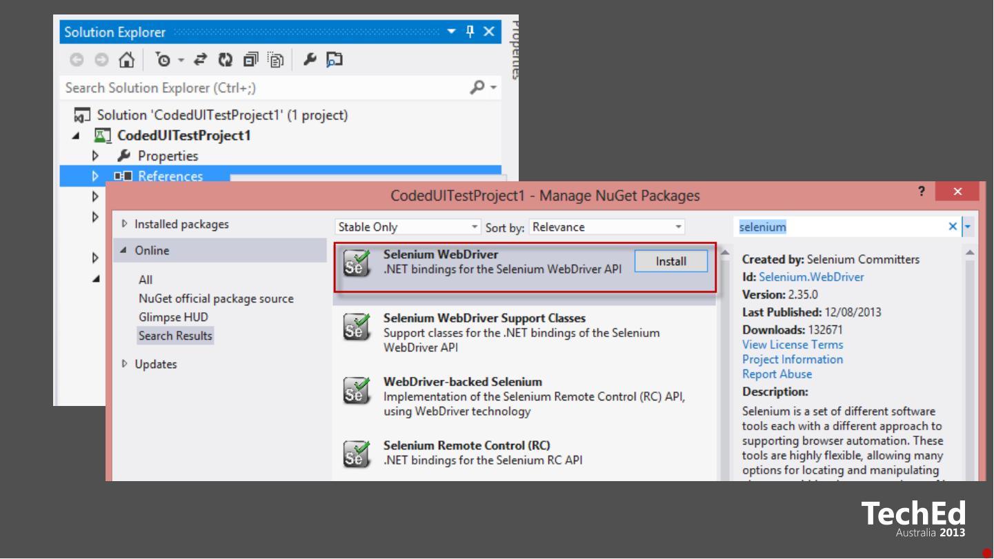Click the Pending Changes Filter clock icon

pyautogui.click(x=163, y=60)
